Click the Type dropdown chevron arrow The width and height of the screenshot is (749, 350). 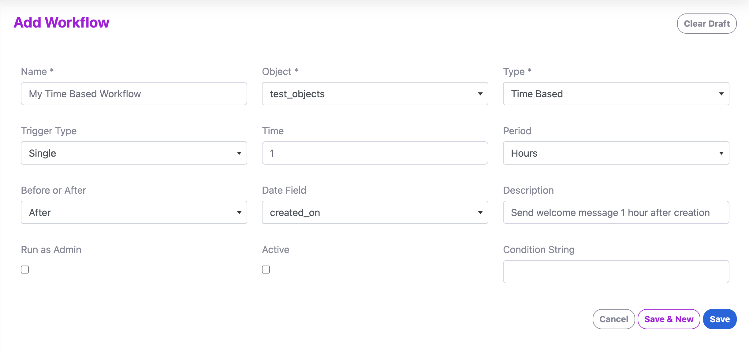coord(721,94)
